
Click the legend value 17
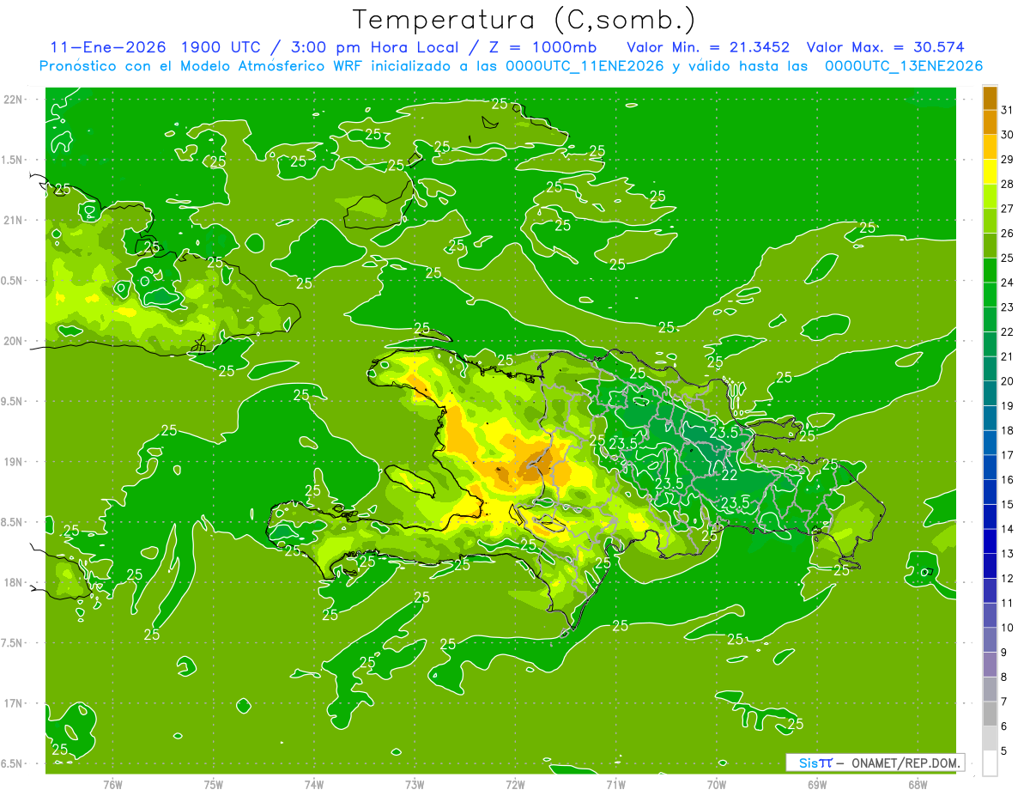coord(1007,455)
